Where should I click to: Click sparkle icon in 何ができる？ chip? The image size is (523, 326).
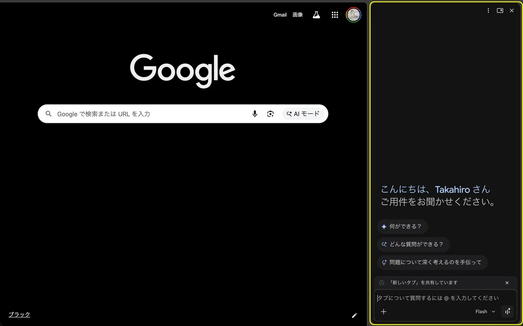[x=384, y=227]
